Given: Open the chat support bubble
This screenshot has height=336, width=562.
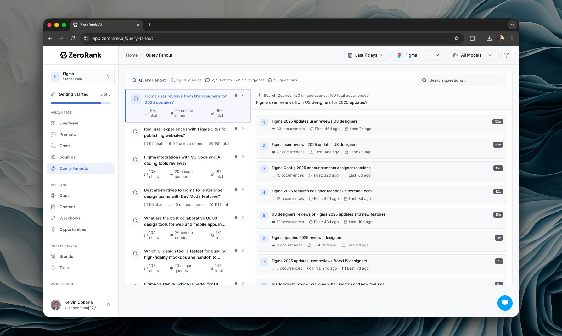Looking at the screenshot, I should tap(505, 303).
